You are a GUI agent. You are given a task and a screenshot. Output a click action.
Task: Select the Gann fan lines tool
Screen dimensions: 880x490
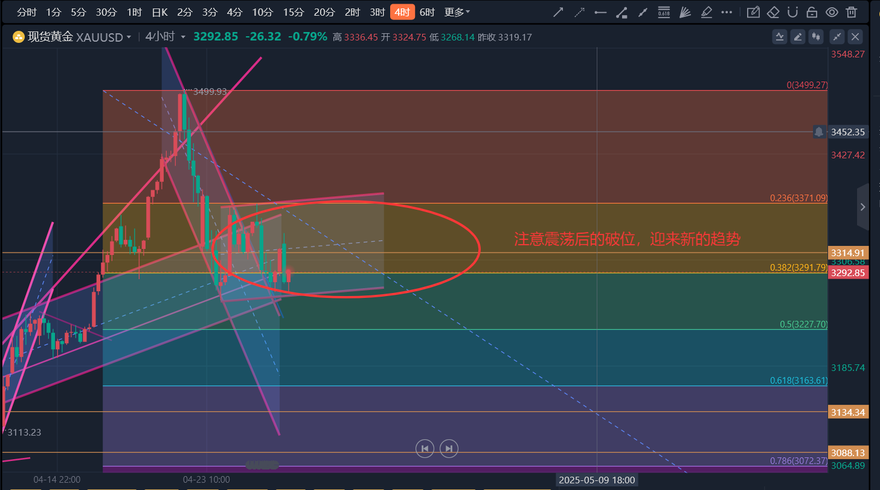685,12
